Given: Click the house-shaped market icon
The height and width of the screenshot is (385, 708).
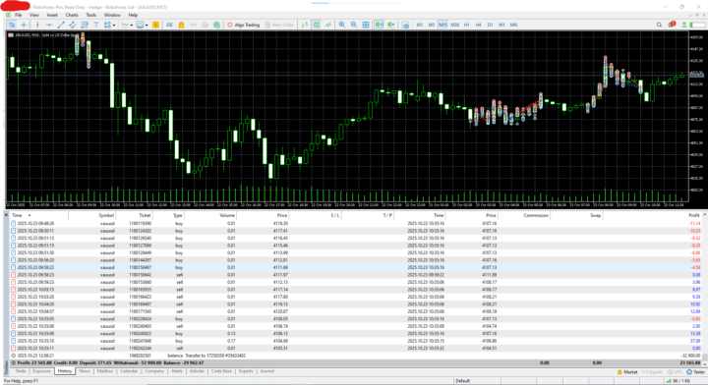Looking at the screenshot, I should (205, 25).
